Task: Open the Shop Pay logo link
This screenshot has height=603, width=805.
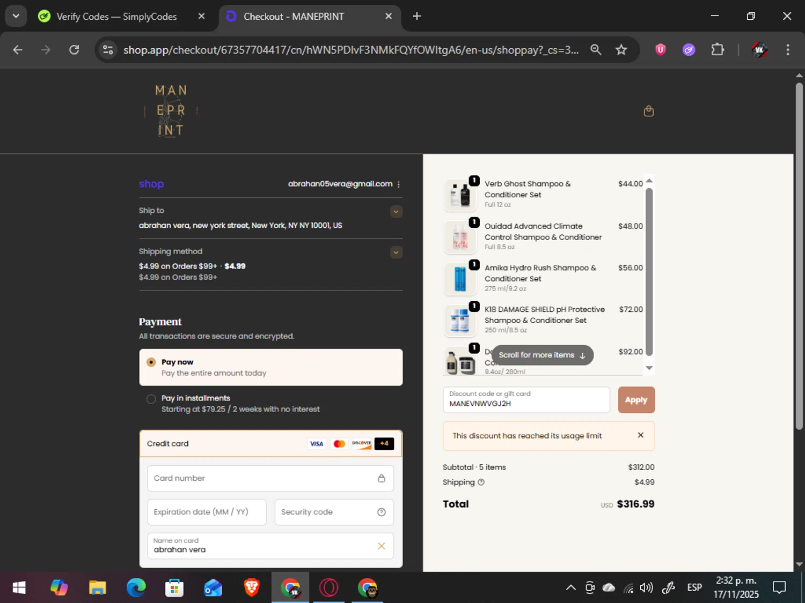Action: (x=151, y=184)
